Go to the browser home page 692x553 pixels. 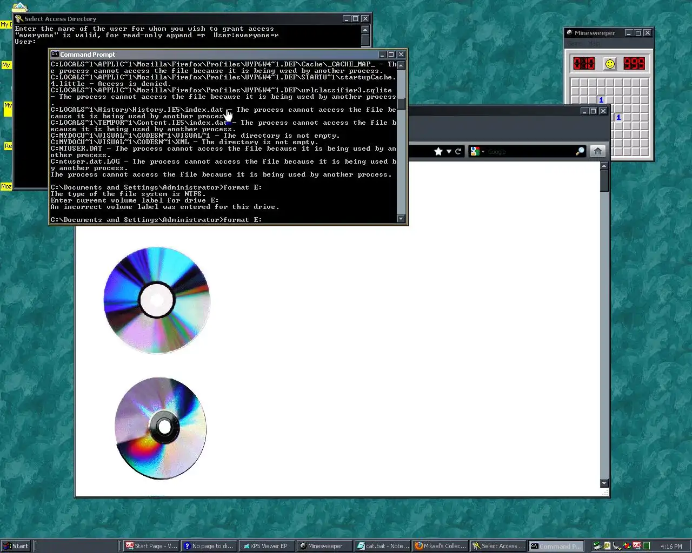tap(598, 151)
